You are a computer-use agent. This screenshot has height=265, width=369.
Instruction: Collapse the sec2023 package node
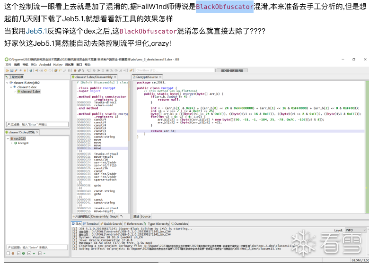[8, 138]
